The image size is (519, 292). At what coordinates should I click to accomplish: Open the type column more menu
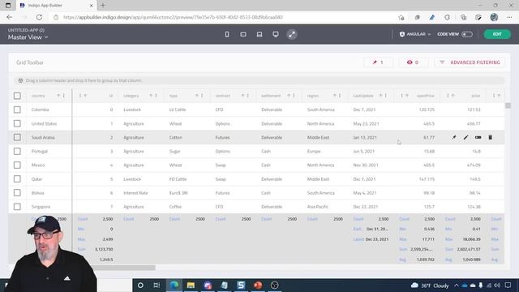point(202,96)
